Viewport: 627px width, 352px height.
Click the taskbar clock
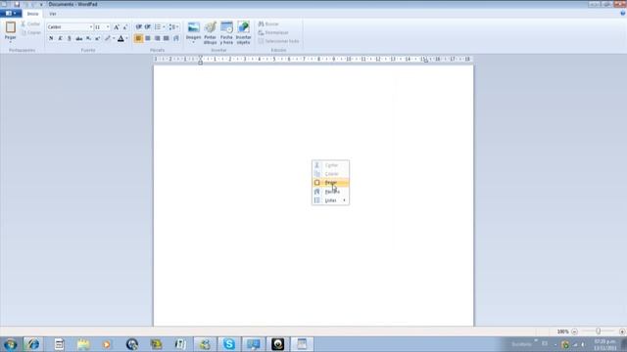(605, 344)
